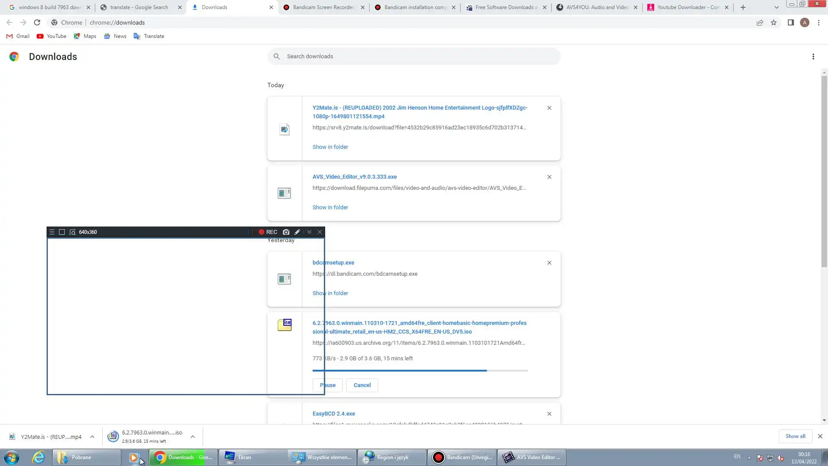Image resolution: width=828 pixels, height=466 pixels.
Task: Bookmark page with star icon
Action: 774,22
